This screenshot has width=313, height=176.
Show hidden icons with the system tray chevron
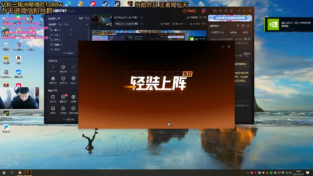tap(248, 172)
